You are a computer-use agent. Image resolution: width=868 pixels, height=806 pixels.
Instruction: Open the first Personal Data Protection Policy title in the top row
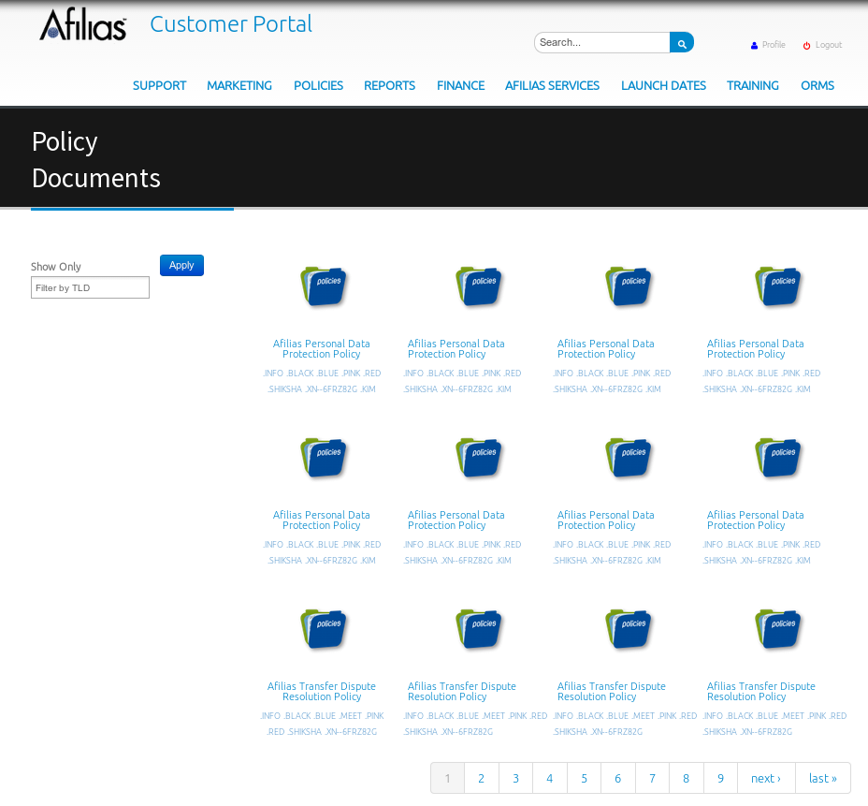tap(321, 349)
